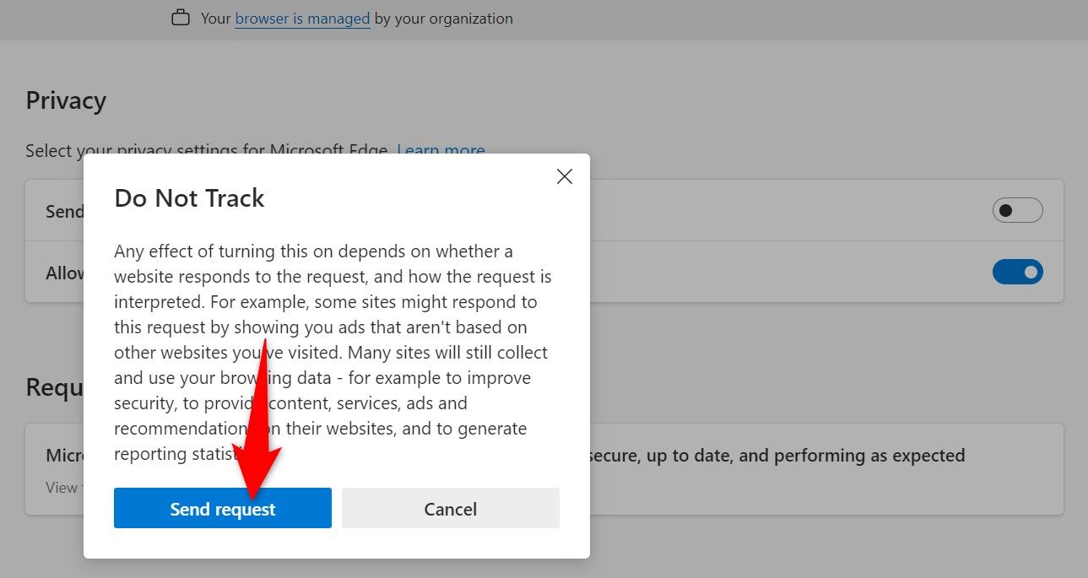This screenshot has height=578, width=1088.
Task: Click the "browser is managed" link
Action: tap(302, 18)
